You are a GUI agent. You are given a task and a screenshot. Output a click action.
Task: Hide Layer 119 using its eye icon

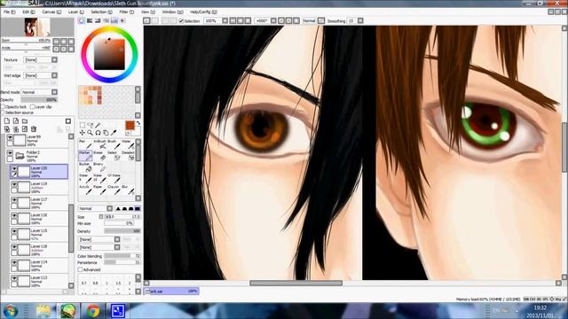pos(14,184)
